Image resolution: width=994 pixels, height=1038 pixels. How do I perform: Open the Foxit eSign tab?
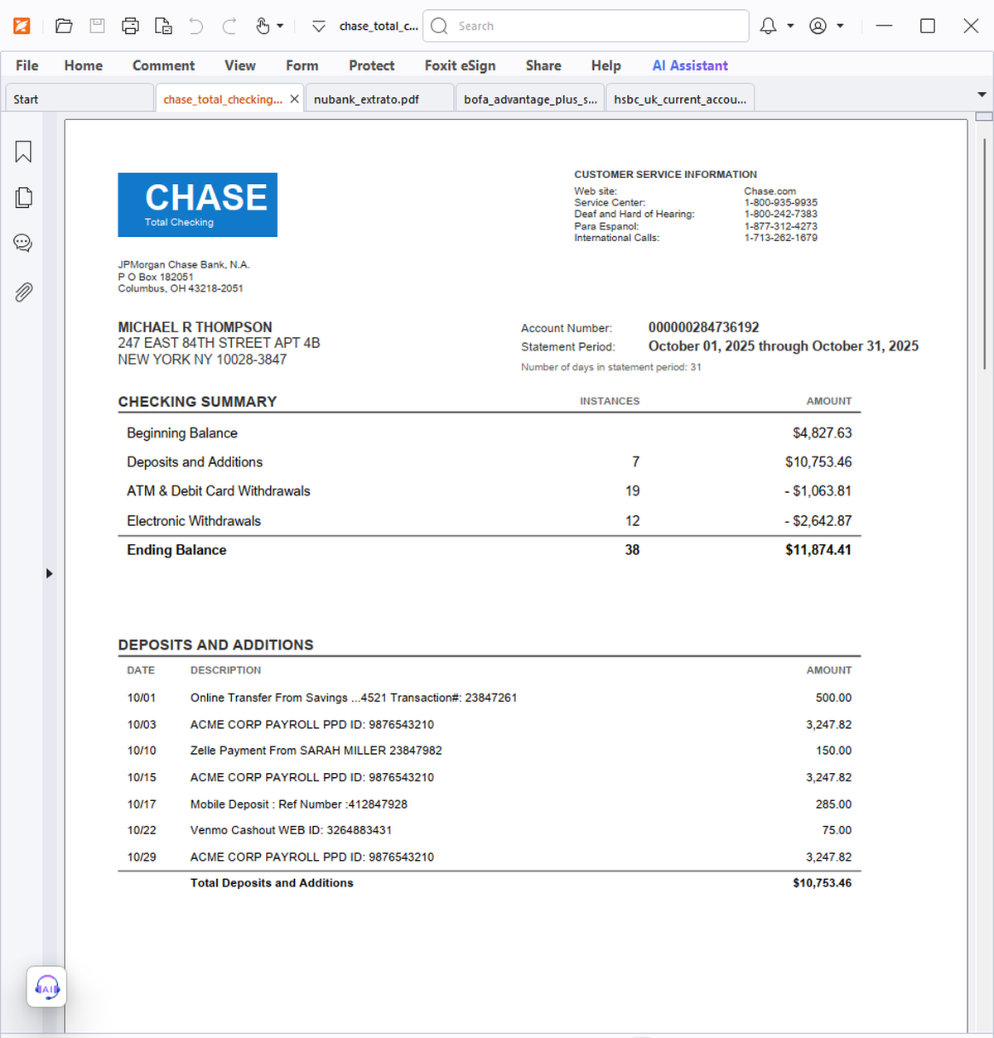(461, 65)
